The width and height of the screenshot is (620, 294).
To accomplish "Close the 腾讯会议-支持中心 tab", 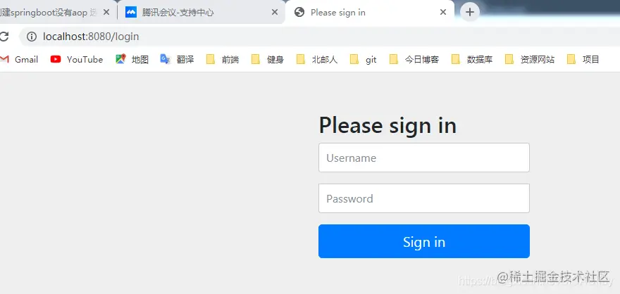I will click(x=274, y=12).
